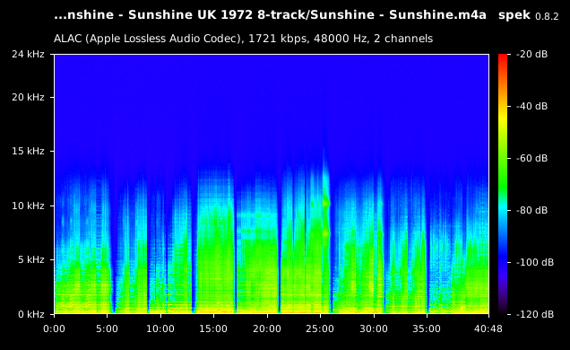The height and width of the screenshot is (350, 570).
Task: Click the 15:00 time label
Action: tap(213, 328)
